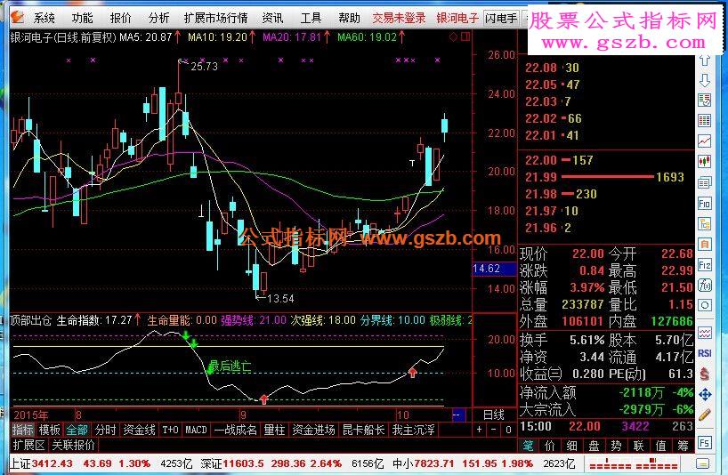The height and width of the screenshot is (475, 728).
Task: Switch to the T+0 indicator tab
Action: point(170,430)
